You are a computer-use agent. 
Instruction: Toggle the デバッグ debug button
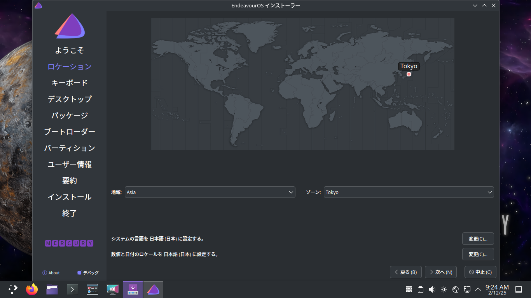[88, 273]
